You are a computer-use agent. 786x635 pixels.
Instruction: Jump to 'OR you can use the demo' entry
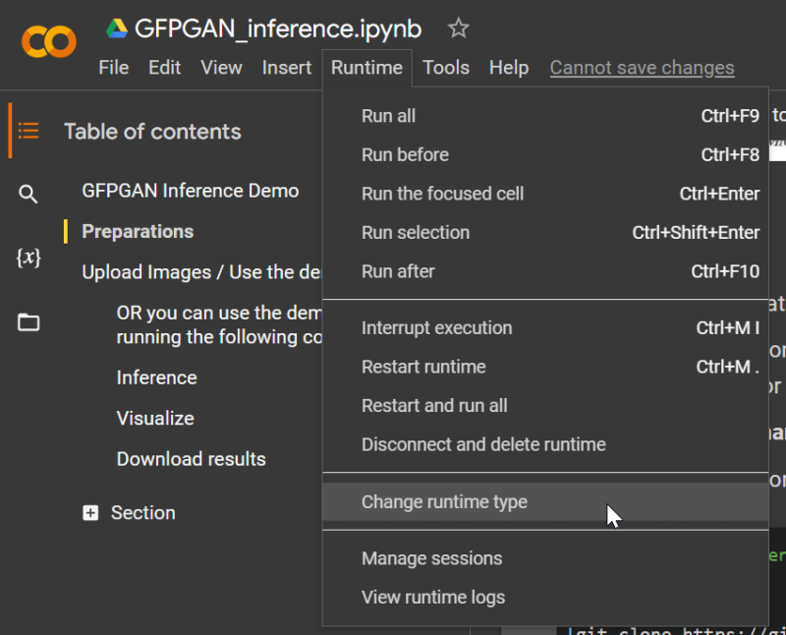[218, 325]
